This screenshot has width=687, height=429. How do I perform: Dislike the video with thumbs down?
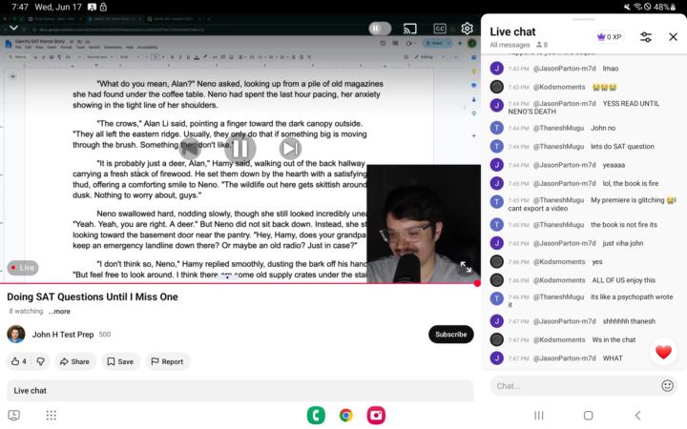point(41,361)
